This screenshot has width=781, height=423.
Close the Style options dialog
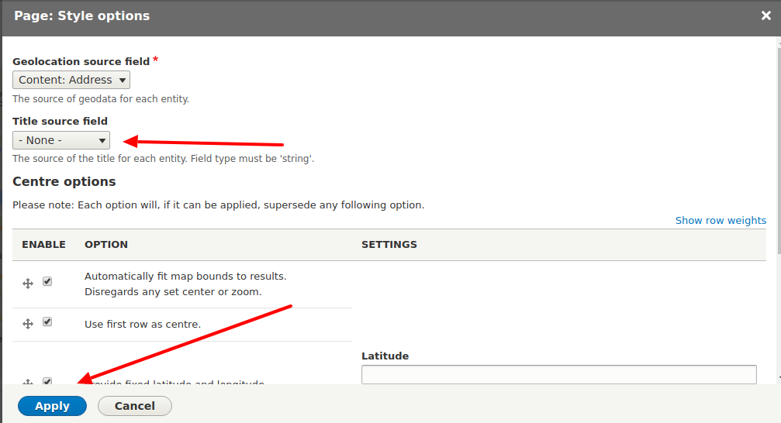coord(765,15)
